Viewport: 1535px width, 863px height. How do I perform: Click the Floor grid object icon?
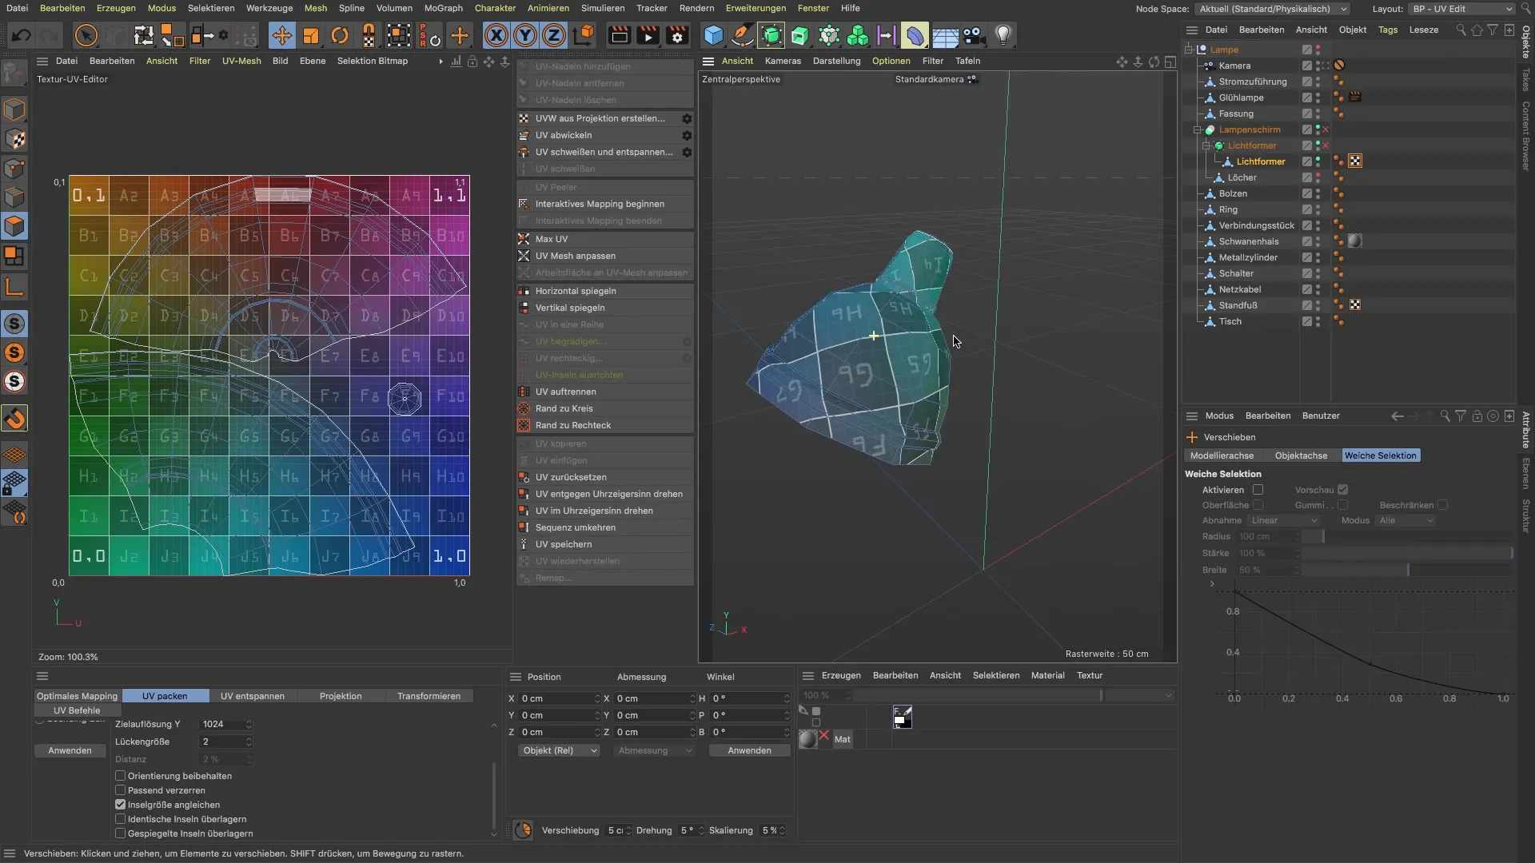945,36
